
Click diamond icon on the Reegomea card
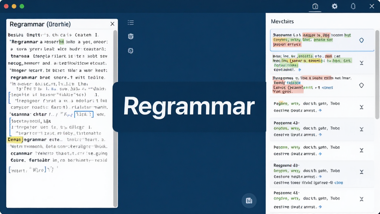(x=361, y=85)
